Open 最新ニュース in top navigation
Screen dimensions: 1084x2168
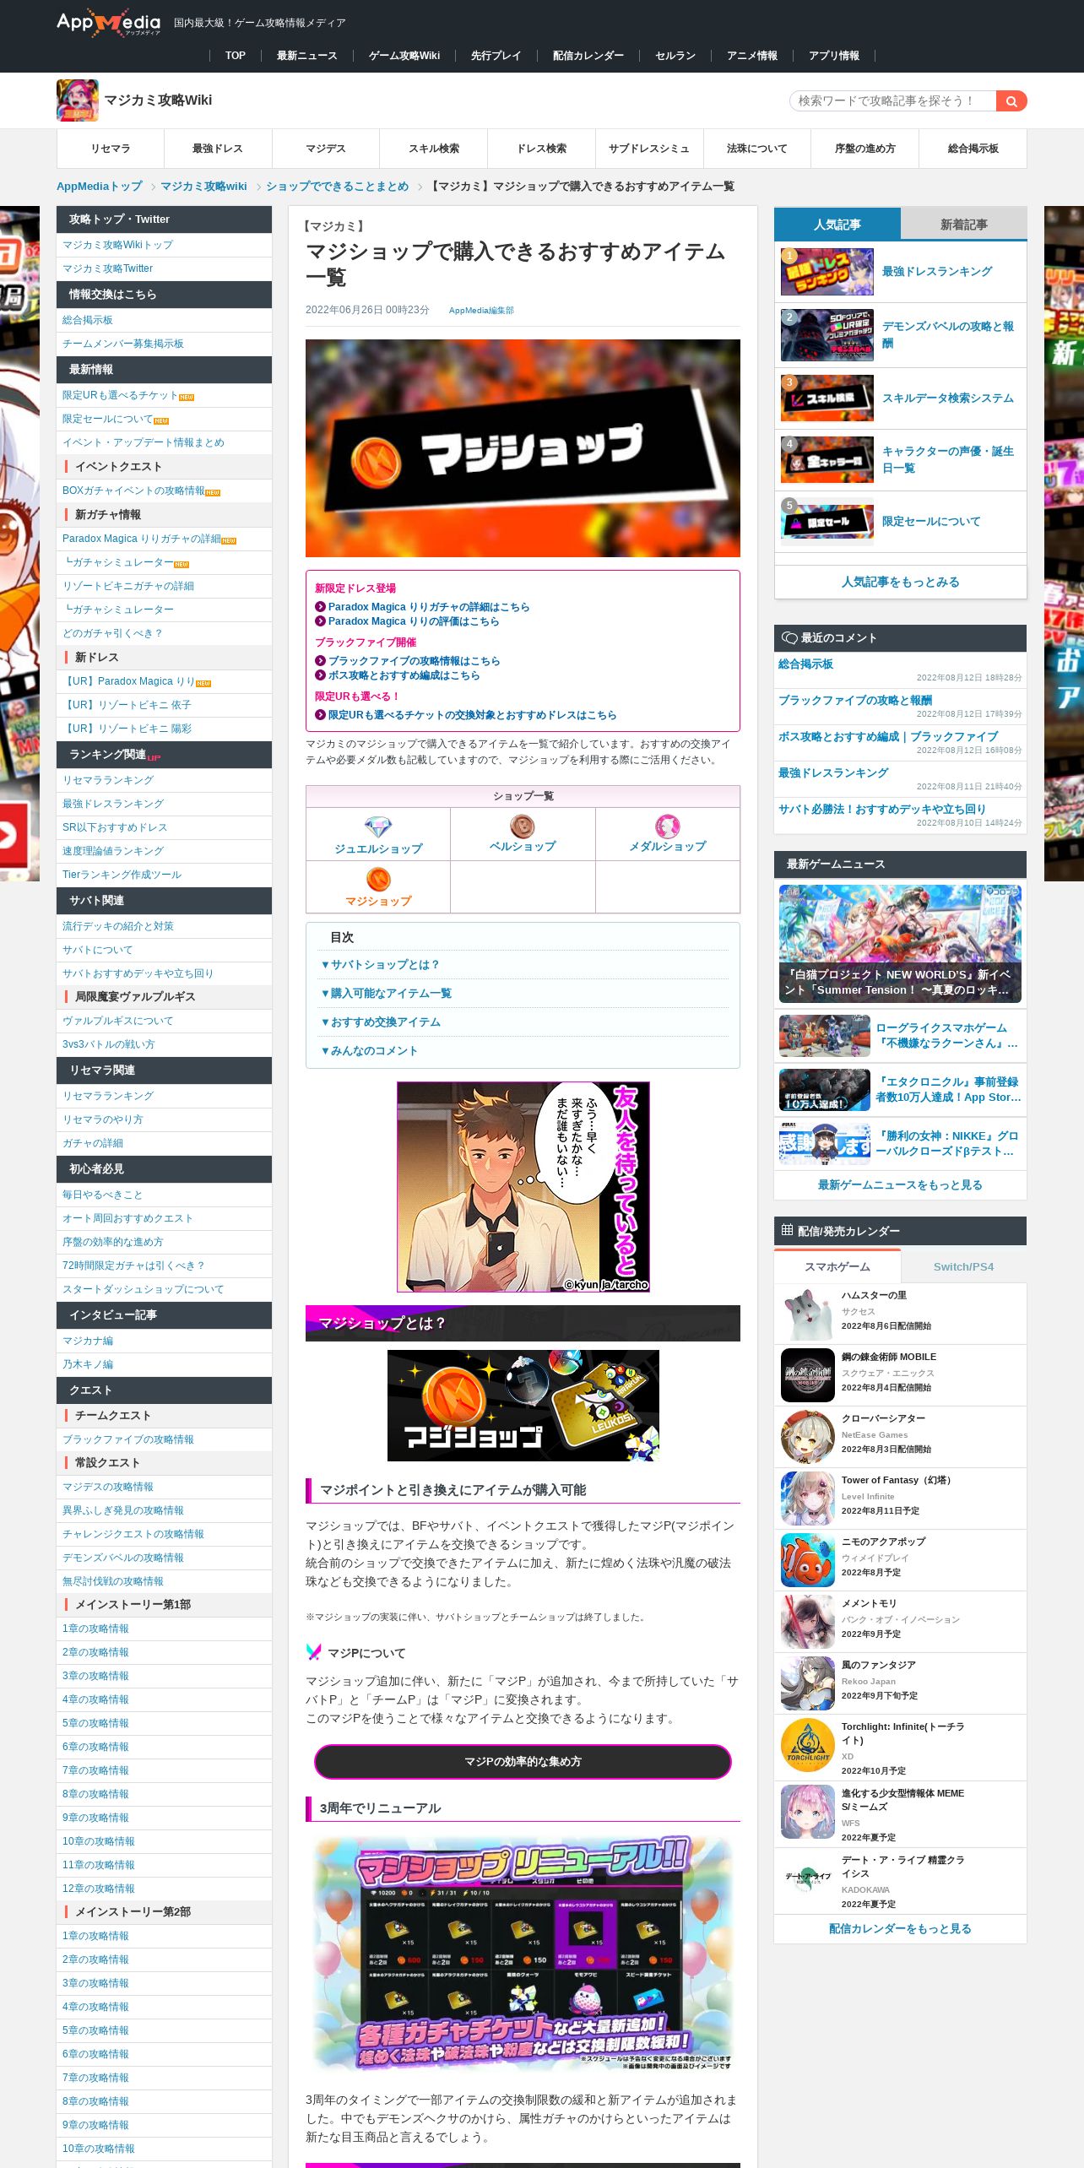pyautogui.click(x=306, y=56)
